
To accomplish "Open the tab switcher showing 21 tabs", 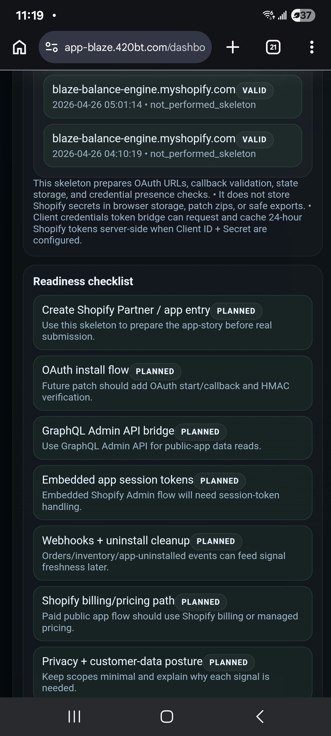I will (x=273, y=47).
